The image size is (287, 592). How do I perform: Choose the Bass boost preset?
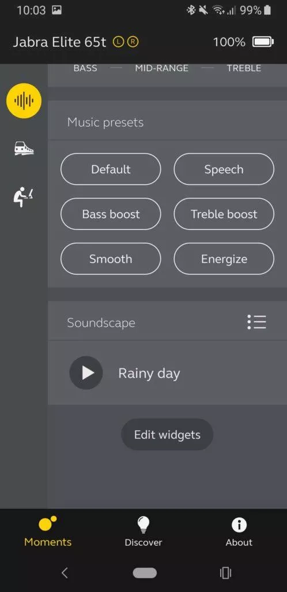tap(111, 214)
